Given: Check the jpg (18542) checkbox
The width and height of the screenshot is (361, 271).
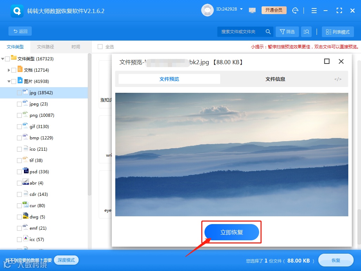Looking at the screenshot, I should 19,93.
